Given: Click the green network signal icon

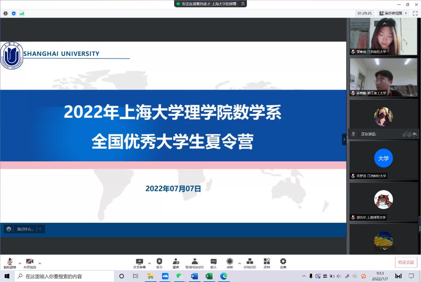Looking at the screenshot, I should [x=22, y=13].
